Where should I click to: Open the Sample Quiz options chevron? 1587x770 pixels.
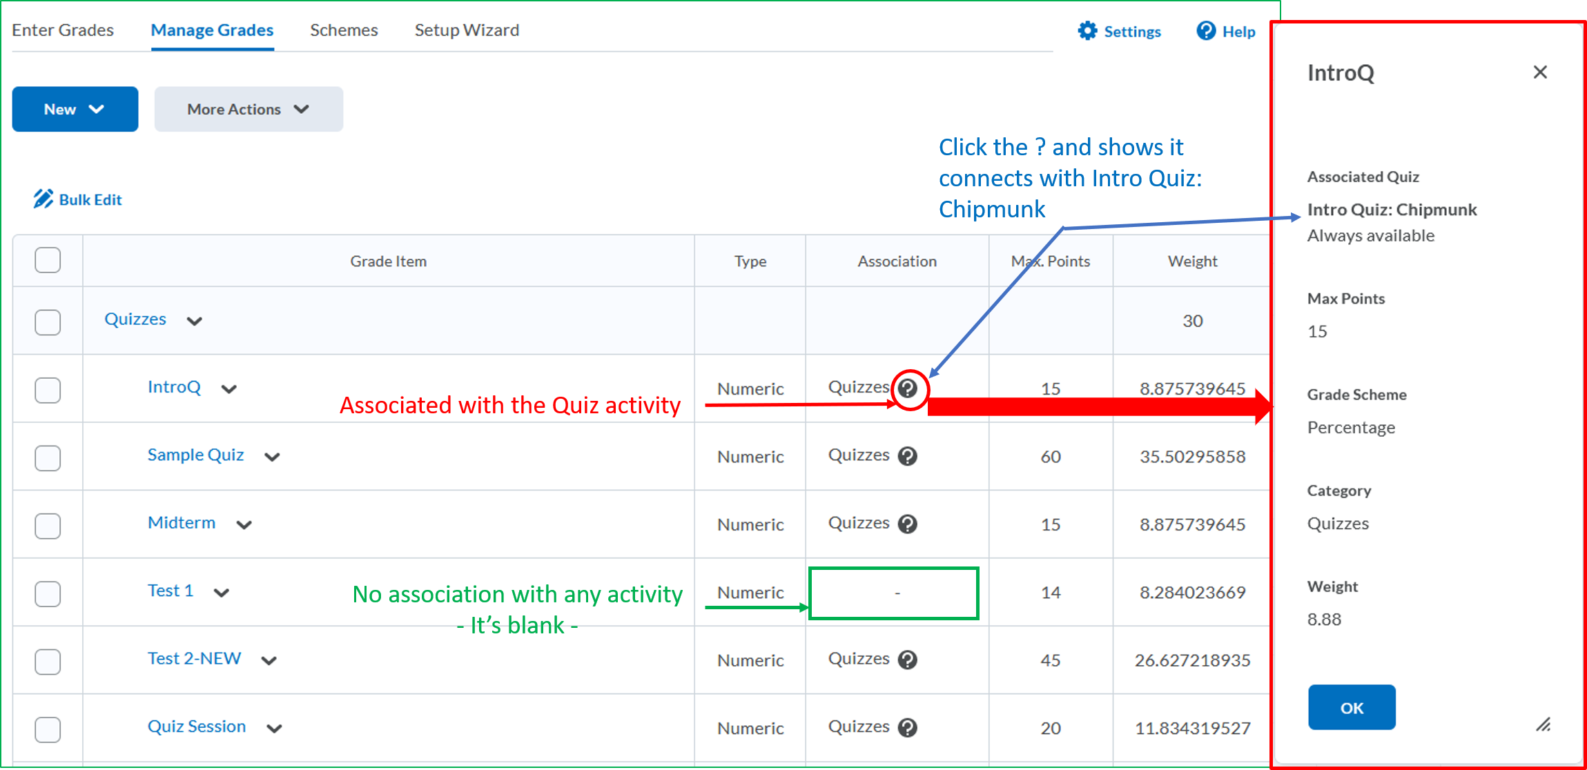coord(272,456)
